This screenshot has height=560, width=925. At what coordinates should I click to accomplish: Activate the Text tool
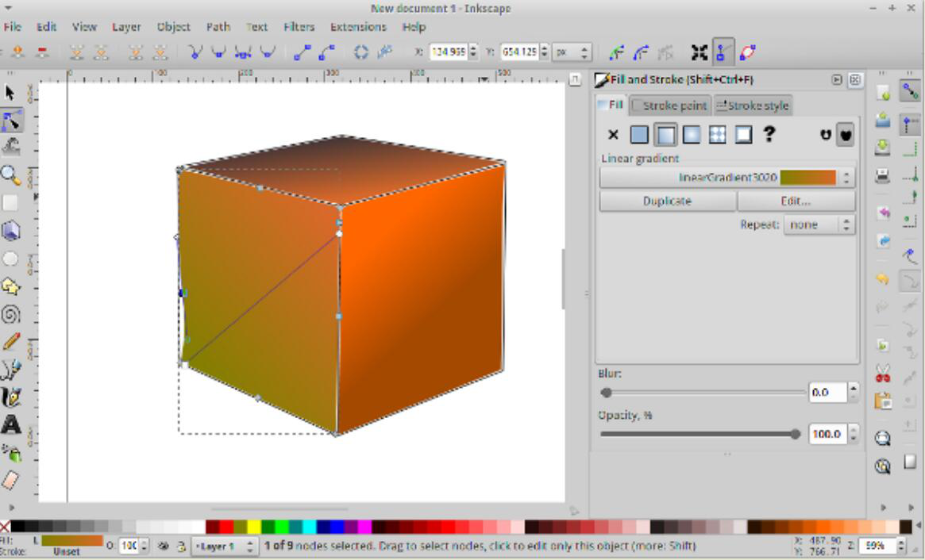[x=10, y=425]
